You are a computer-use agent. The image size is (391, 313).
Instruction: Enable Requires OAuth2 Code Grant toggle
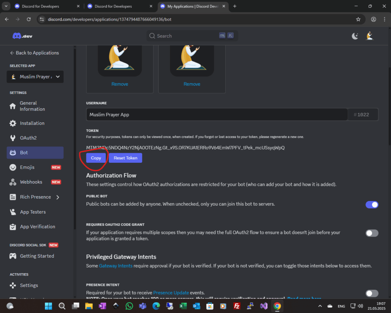372,233
